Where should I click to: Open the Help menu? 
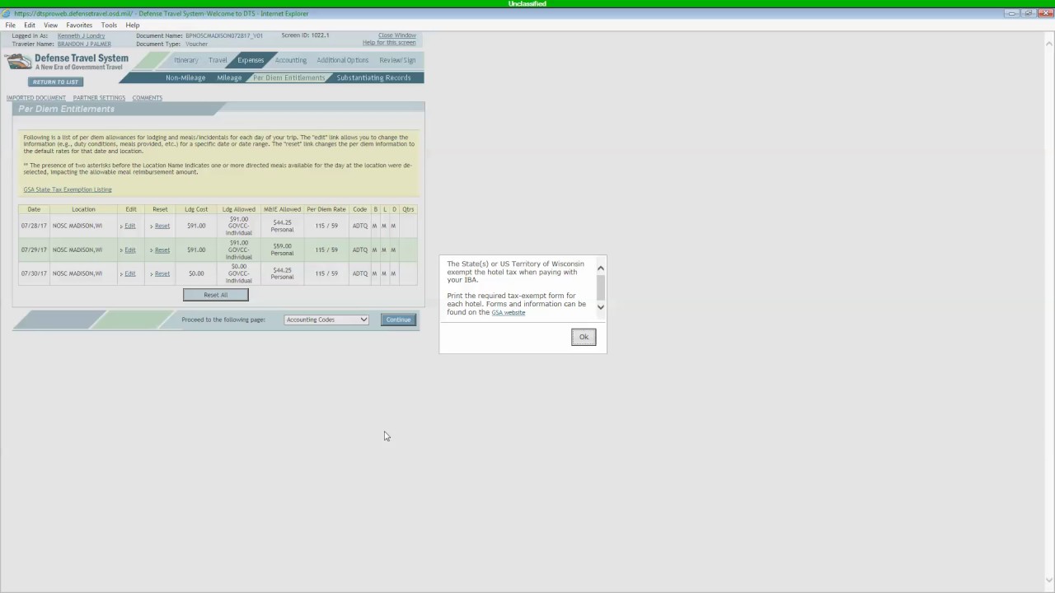point(133,25)
